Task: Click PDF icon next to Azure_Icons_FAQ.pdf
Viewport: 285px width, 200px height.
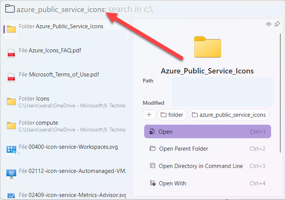Action: (x=11, y=53)
